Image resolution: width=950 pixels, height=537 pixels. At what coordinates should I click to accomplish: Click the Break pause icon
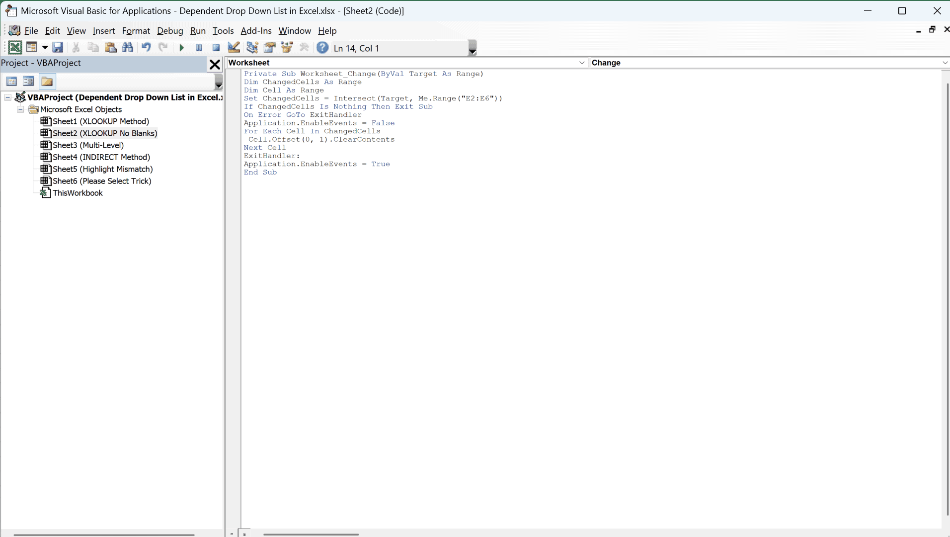coord(199,48)
